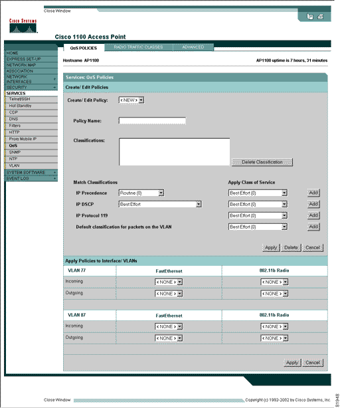
Task: Open Network Map in the sidebar
Action: (31, 65)
